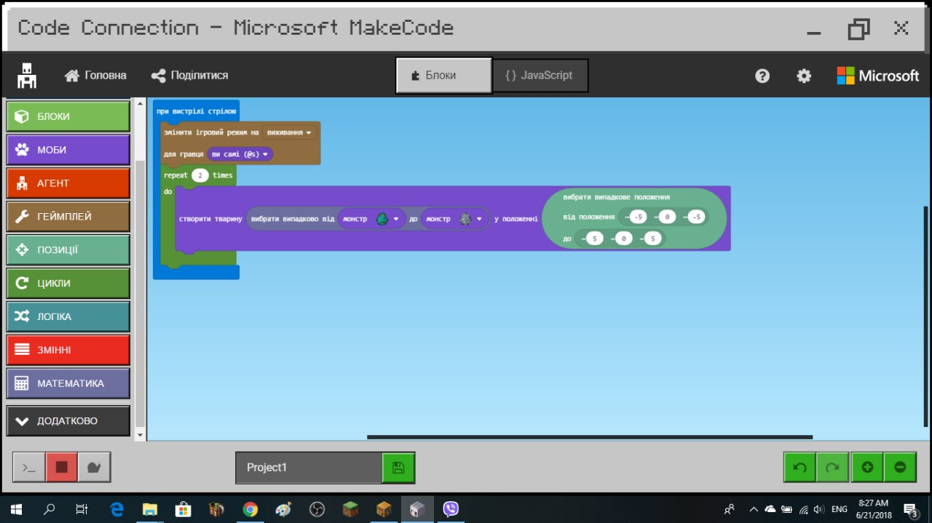
Task: Switch to the JavaScript editor tab
Action: pos(540,76)
